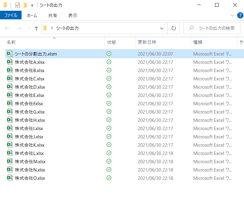Screen dimensions: 244x212
Task: Click the Excel icon of 株式会社A.xlsx
Action: (10, 62)
